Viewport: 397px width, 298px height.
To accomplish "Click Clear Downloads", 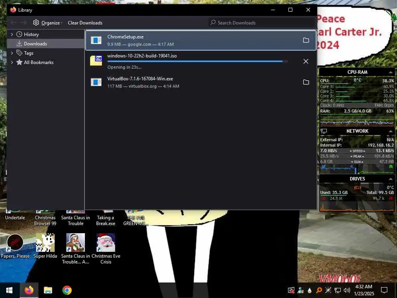I will pyautogui.click(x=85, y=23).
